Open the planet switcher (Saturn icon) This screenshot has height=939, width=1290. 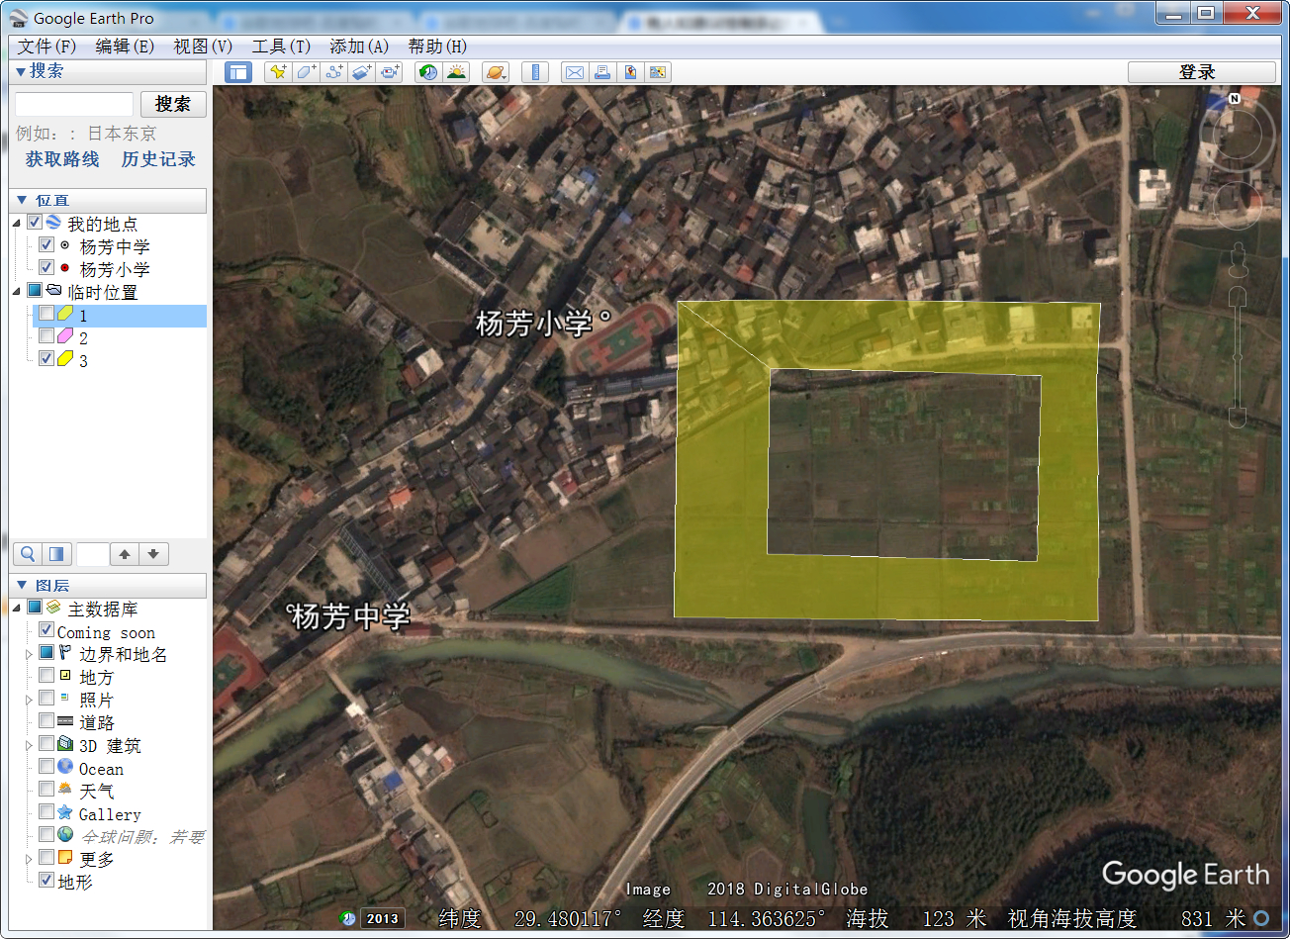click(495, 71)
